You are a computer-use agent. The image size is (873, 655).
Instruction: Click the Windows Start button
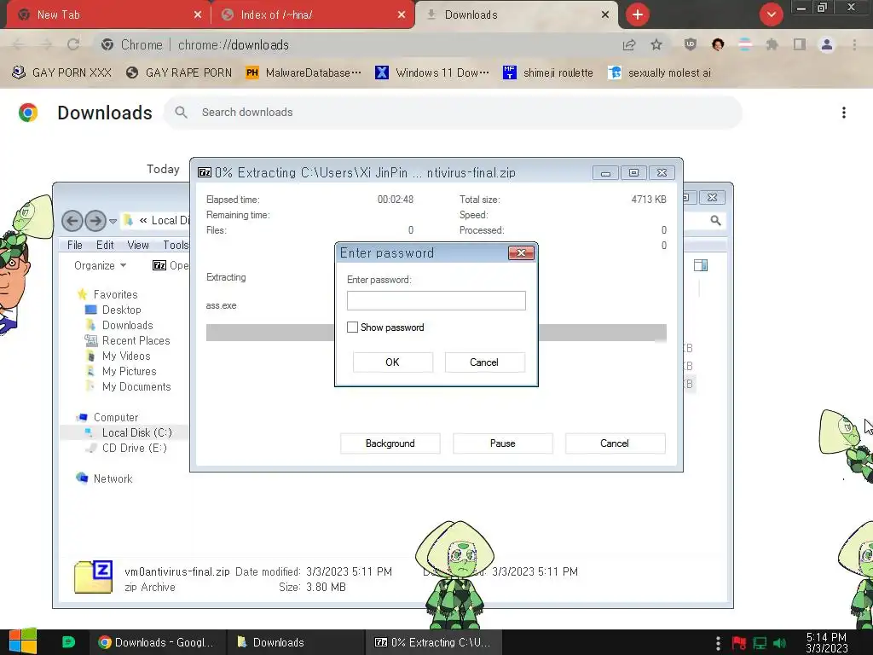[23, 642]
